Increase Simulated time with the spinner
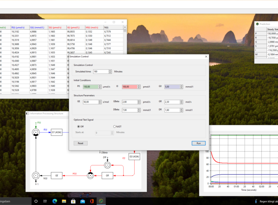 coord(110,70)
